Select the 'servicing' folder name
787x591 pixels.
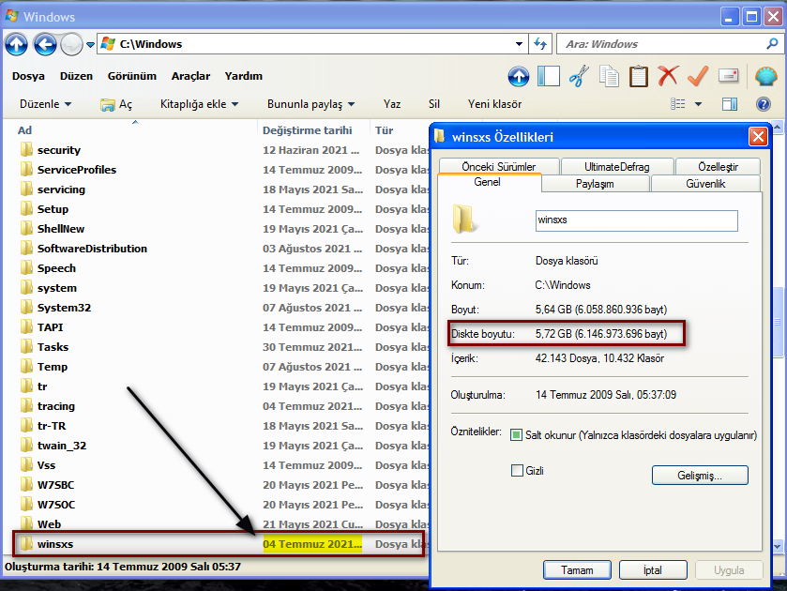click(61, 189)
